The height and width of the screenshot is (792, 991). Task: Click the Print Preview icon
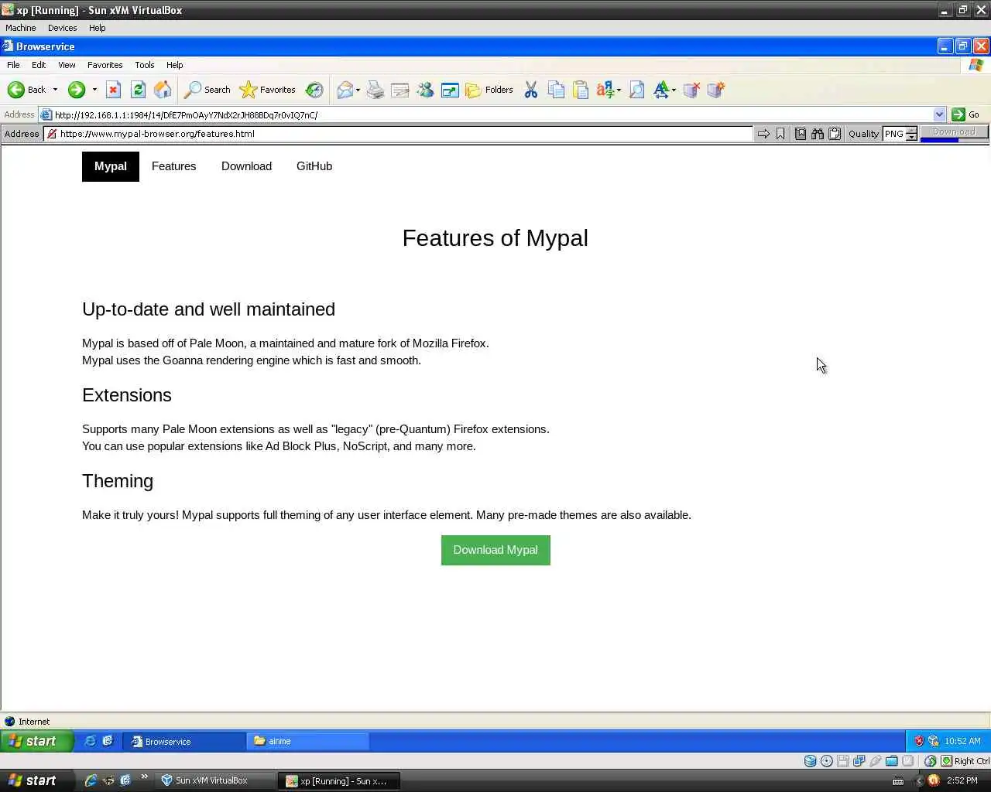point(636,90)
